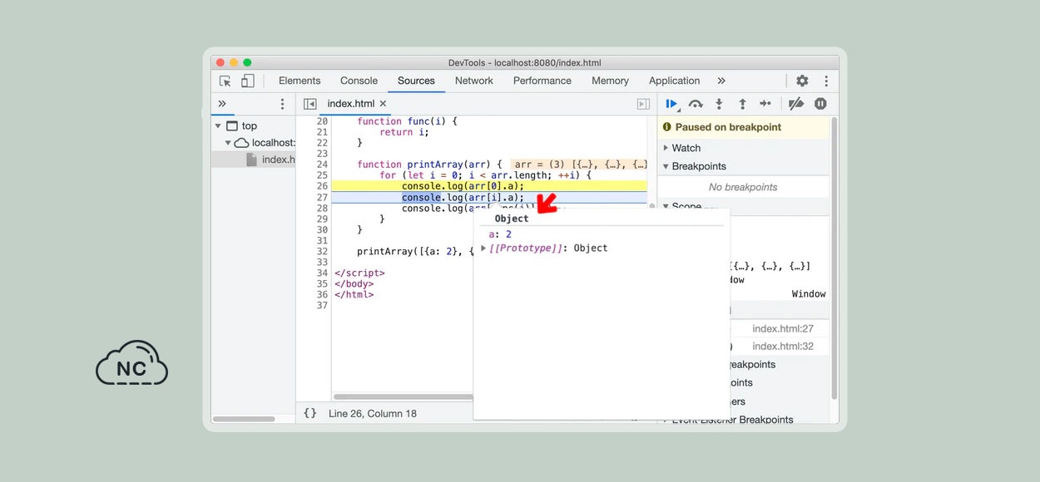
Task: Select the index.html editor tab
Action: [x=351, y=104]
